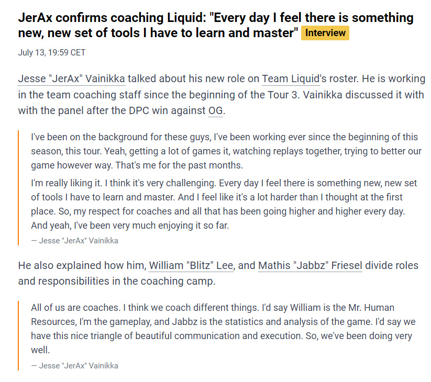This screenshot has height=382, width=431.
Task: Click the orange bar beside the last blockquote
Action: click(x=18, y=336)
